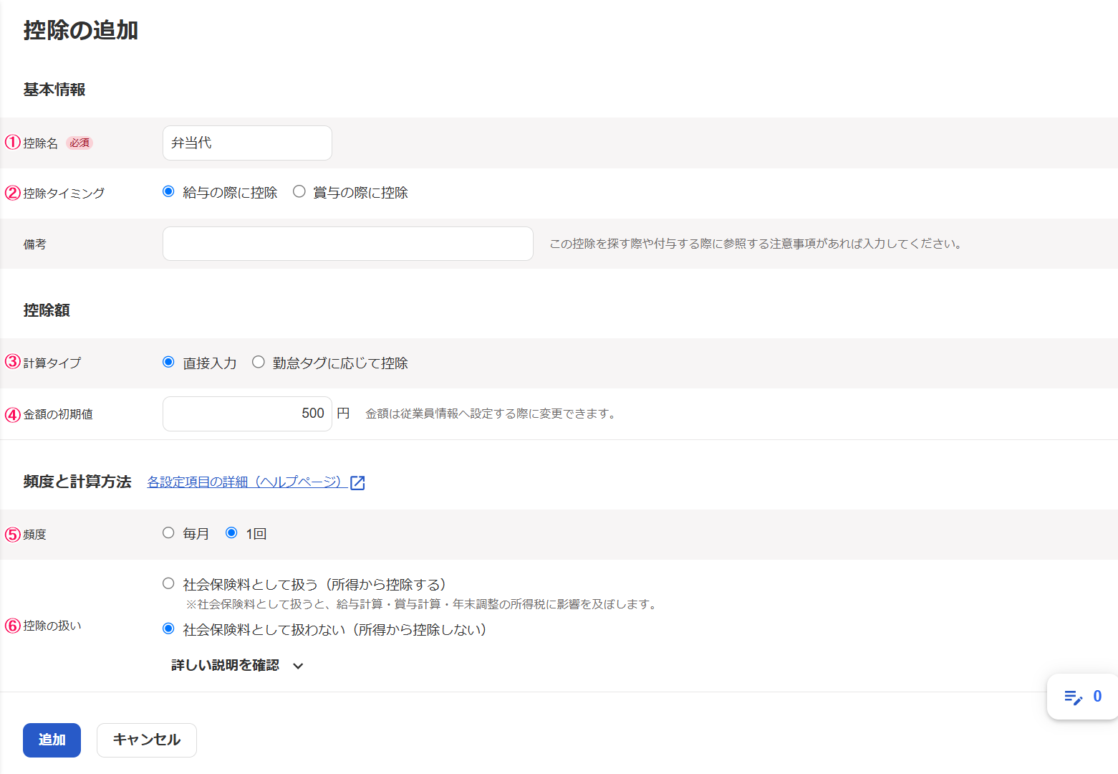Click the chevron next to 詳しい説明を確認
1118x774 pixels.
298,666
